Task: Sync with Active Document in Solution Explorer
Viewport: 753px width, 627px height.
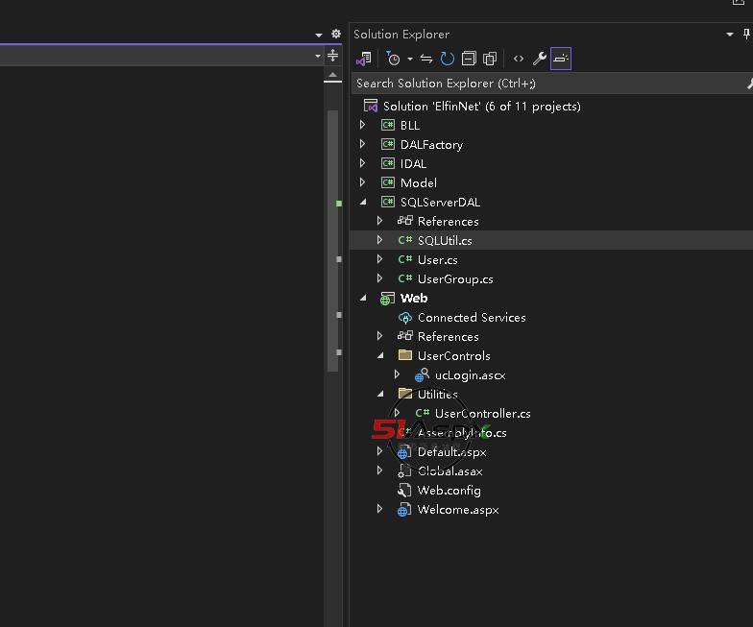Action: (x=426, y=59)
